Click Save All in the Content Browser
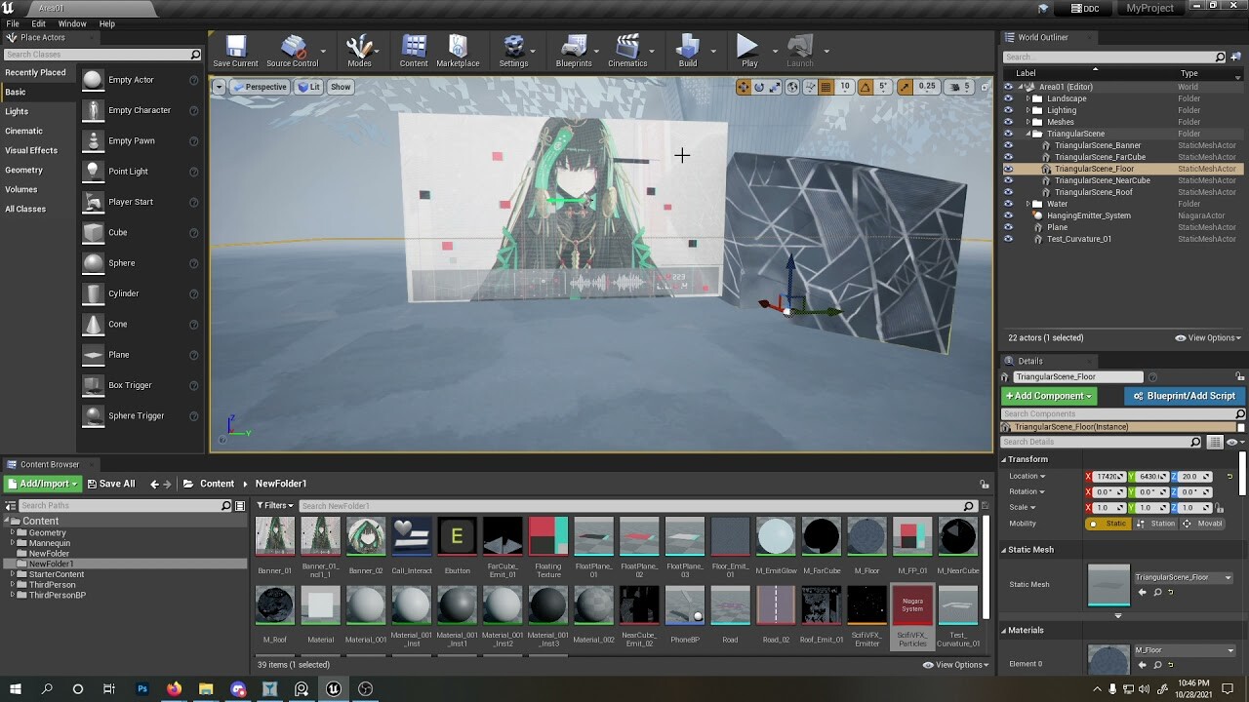 pos(110,483)
